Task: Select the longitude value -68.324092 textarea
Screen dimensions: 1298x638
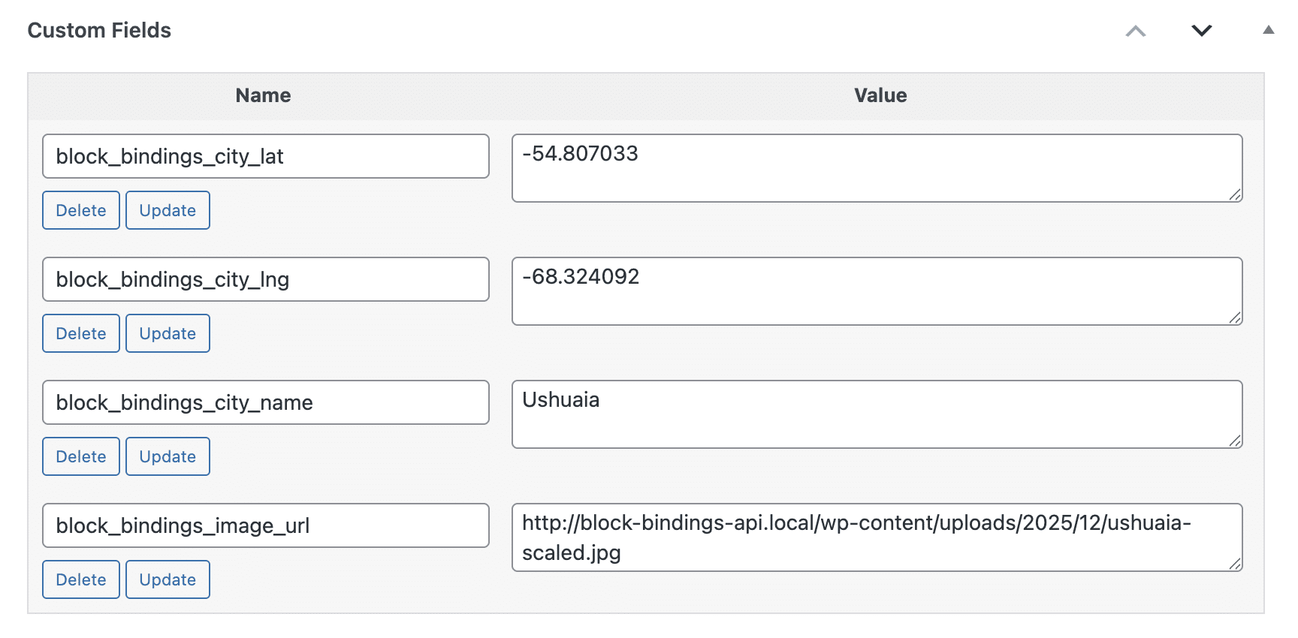Action: (877, 291)
